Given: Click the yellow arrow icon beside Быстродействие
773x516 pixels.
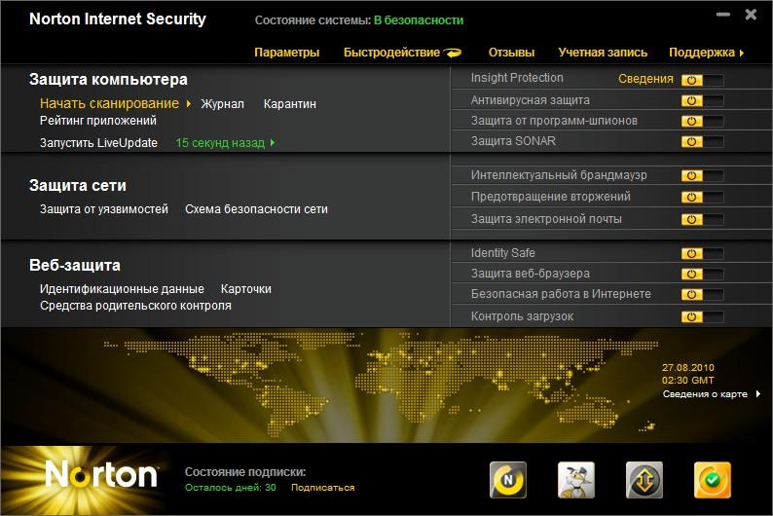Looking at the screenshot, I should coord(453,53).
